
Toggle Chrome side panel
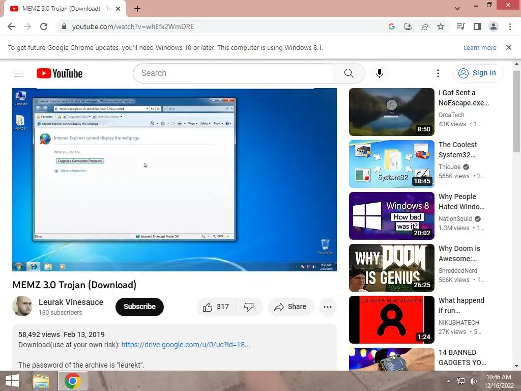click(x=477, y=26)
